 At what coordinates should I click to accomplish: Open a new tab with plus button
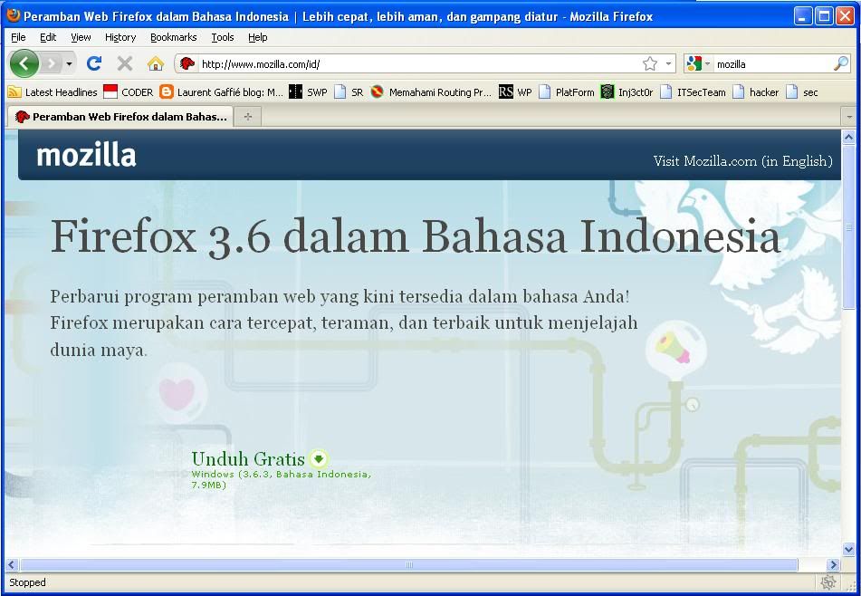coord(248,117)
